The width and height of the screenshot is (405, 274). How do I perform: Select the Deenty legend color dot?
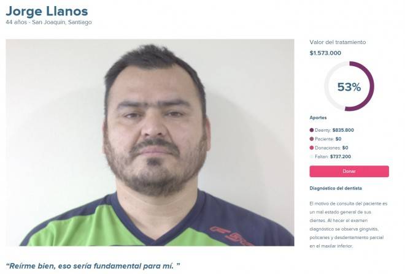pos(312,130)
